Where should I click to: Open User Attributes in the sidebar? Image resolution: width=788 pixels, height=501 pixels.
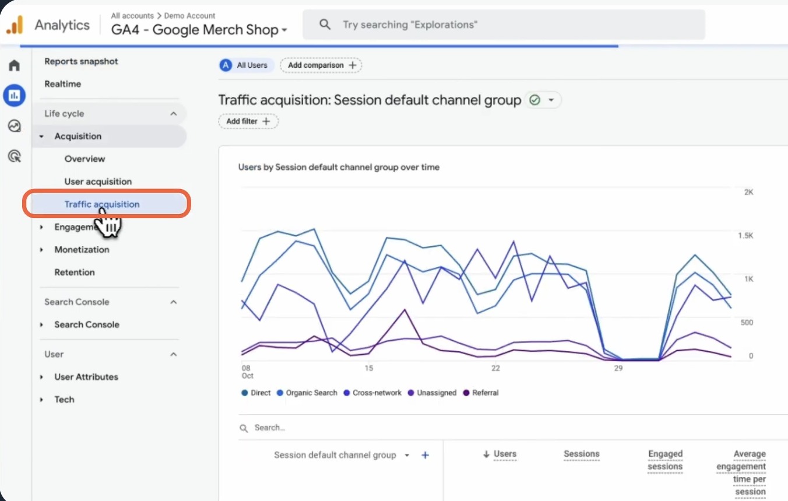pyautogui.click(x=86, y=377)
